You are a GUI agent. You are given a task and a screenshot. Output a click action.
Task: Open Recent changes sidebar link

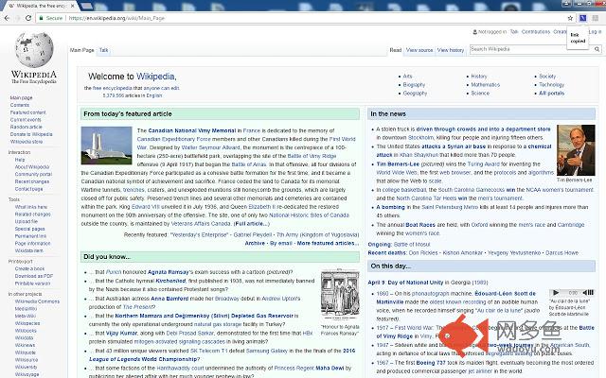[31, 181]
